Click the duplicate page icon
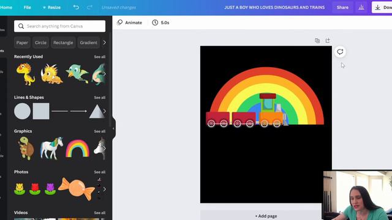392x220 pixels. [x=317, y=40]
